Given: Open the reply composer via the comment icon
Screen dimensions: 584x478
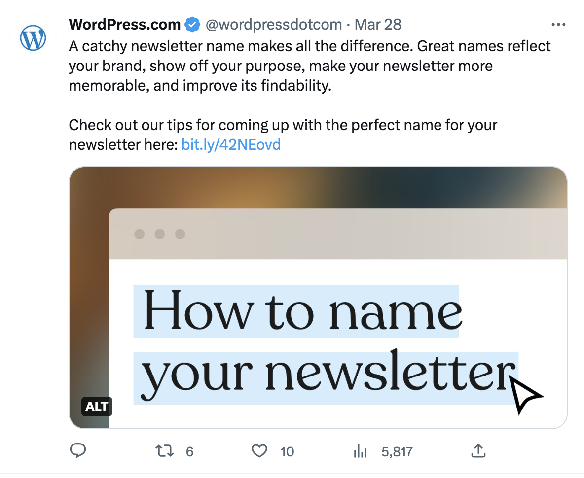Looking at the screenshot, I should [78, 451].
